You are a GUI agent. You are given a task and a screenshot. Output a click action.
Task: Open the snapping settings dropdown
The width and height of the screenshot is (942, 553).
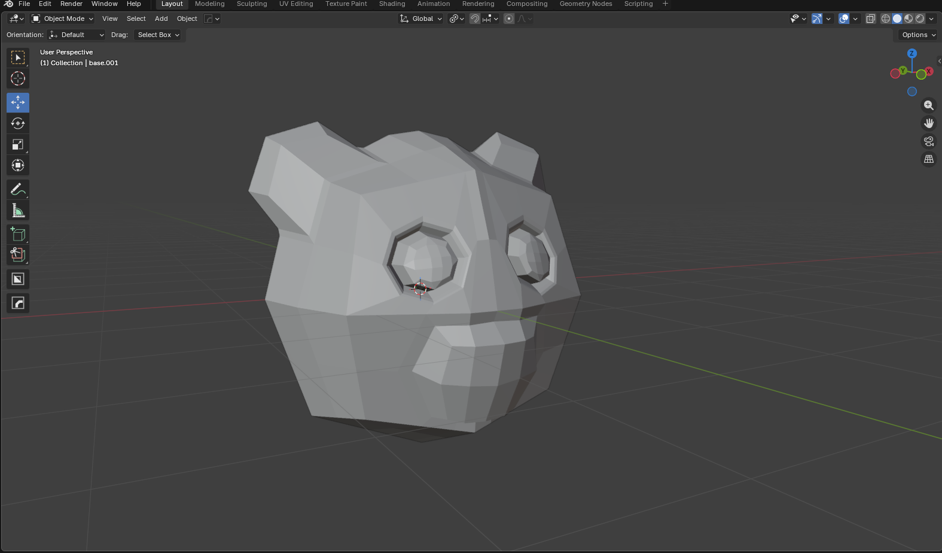(491, 19)
